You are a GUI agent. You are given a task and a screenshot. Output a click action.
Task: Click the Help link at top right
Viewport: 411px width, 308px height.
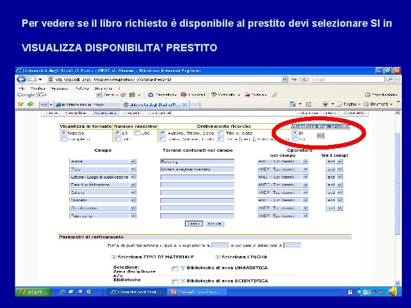tap(331, 113)
